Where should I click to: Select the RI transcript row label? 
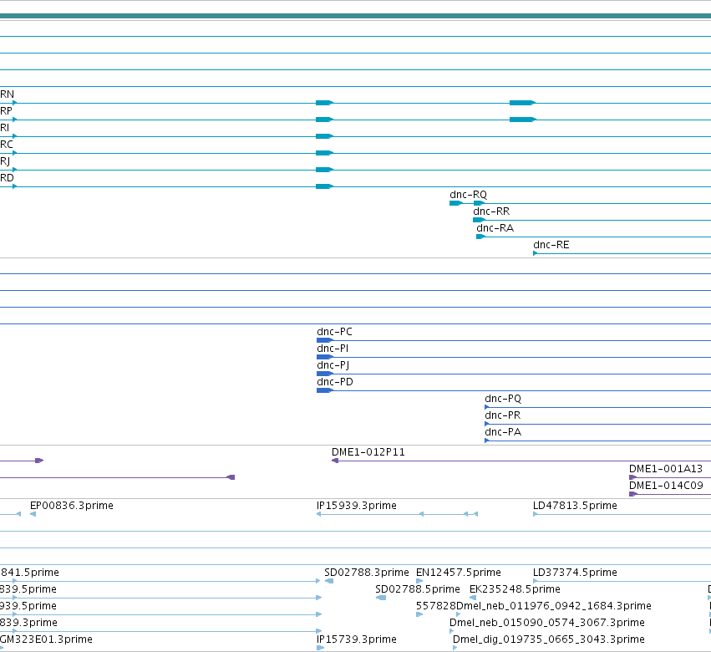click(x=4, y=128)
